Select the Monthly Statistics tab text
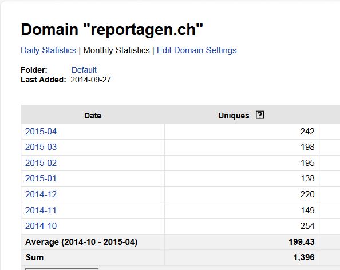This screenshot has height=270, width=340. coord(116,50)
